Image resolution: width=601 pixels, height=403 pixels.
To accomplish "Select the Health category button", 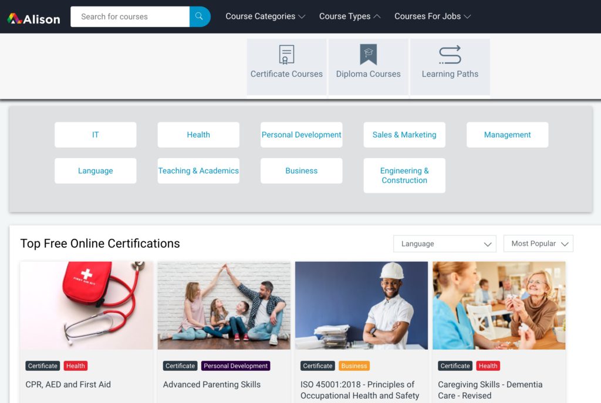I will coord(198,135).
